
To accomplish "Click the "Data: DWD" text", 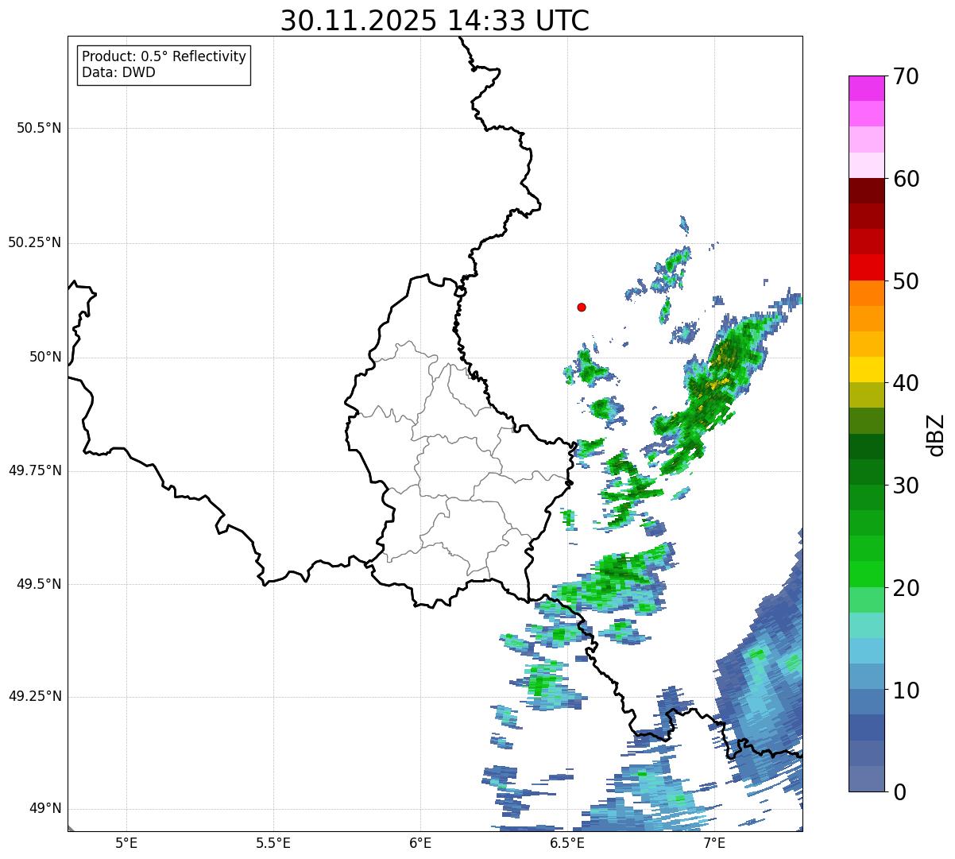I will click(x=118, y=72).
